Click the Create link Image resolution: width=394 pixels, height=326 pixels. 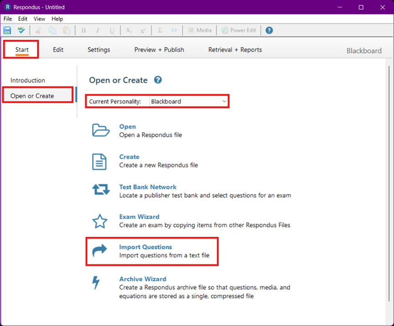tap(129, 157)
